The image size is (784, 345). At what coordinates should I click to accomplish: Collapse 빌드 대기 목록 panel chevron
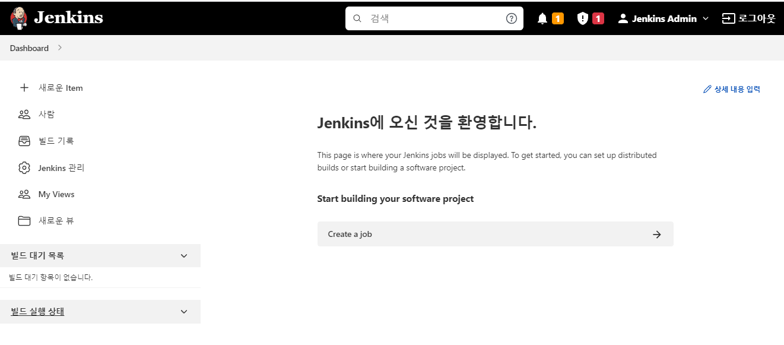(184, 256)
